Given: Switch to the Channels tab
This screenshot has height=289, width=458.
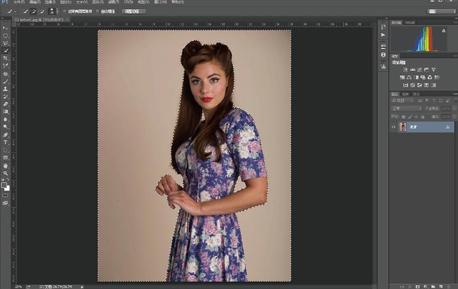Looking at the screenshot, I should click(x=406, y=93).
